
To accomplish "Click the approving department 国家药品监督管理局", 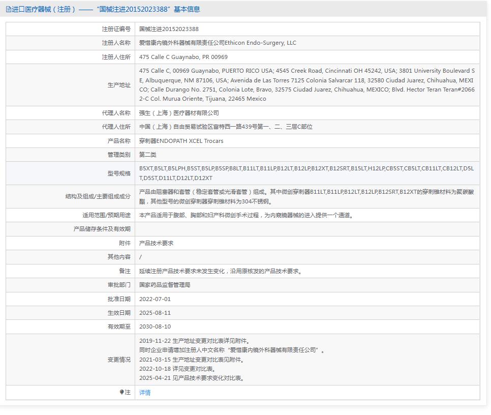I will (165, 285).
